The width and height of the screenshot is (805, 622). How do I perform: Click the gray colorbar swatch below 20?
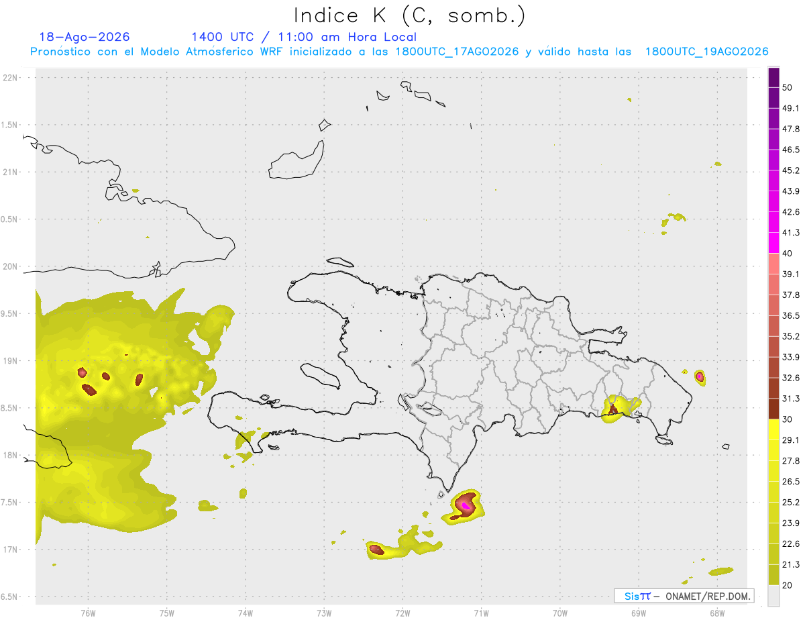pyautogui.click(x=773, y=596)
